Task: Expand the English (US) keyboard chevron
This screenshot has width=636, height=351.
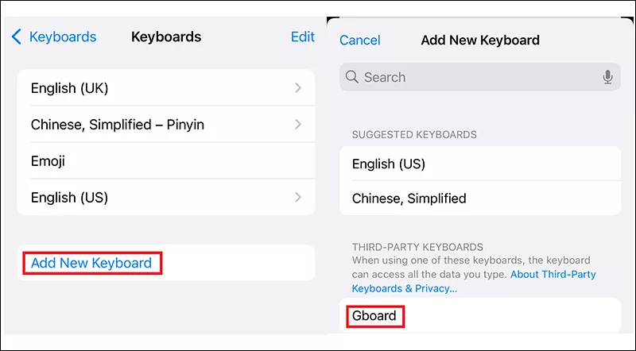Action: pyautogui.click(x=298, y=197)
